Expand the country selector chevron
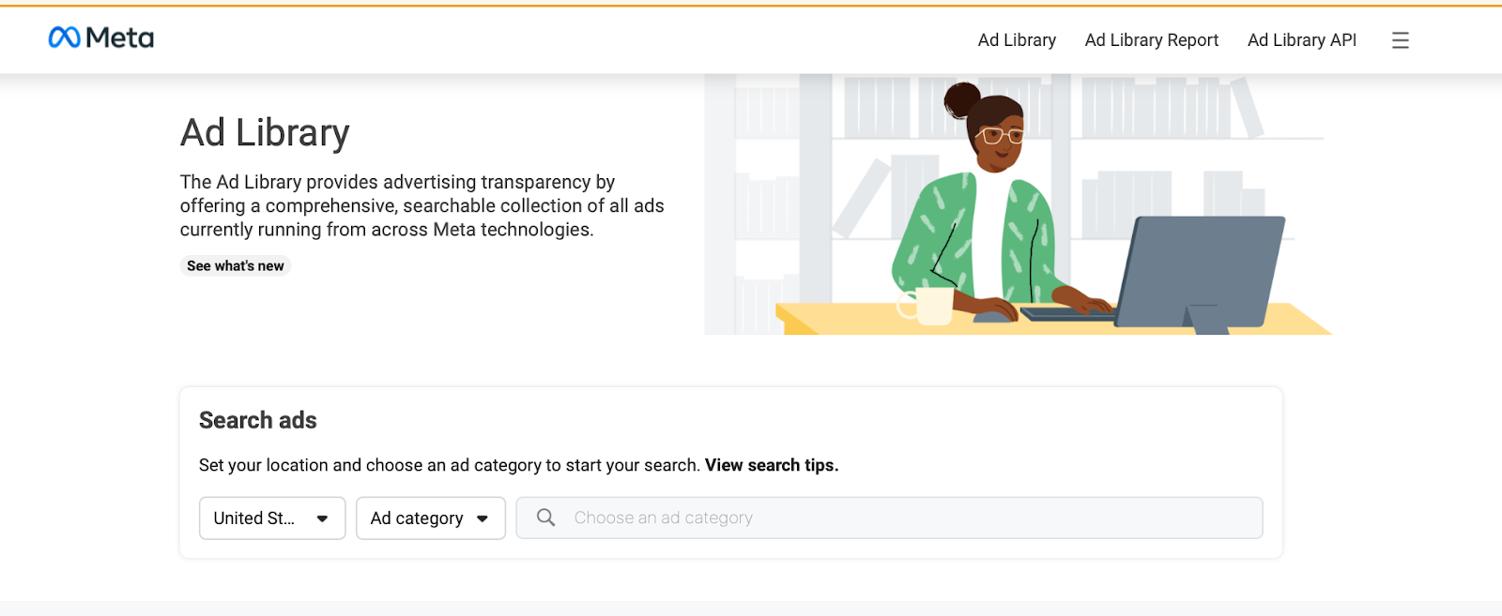The image size is (1502, 616). coord(324,518)
